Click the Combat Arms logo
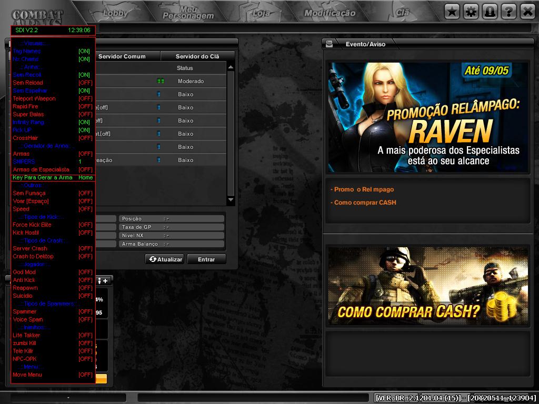 pos(37,17)
